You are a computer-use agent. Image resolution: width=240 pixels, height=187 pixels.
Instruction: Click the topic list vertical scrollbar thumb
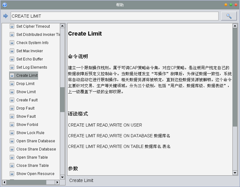click(62, 99)
